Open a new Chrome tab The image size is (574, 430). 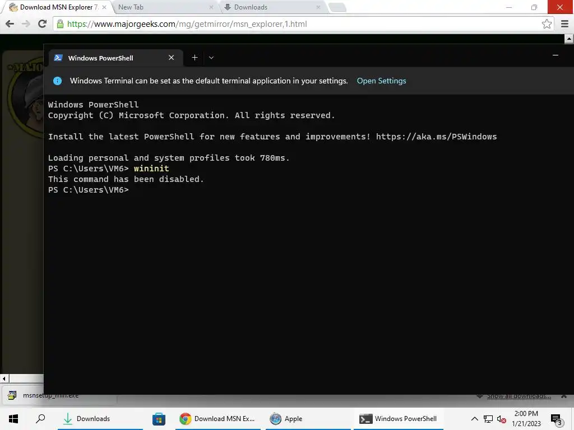coord(337,7)
